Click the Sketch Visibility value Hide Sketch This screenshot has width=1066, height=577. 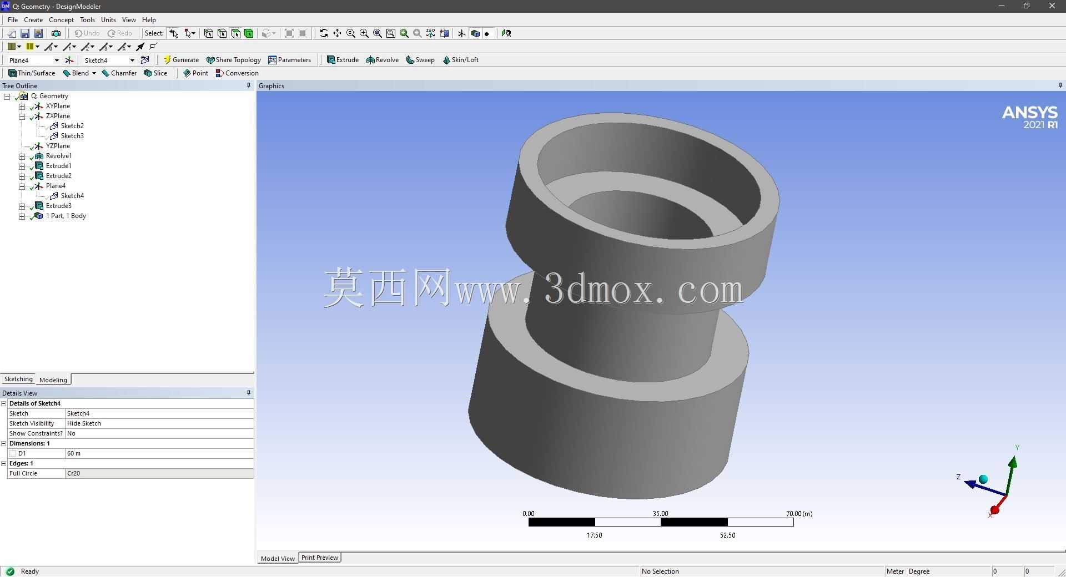coord(159,423)
